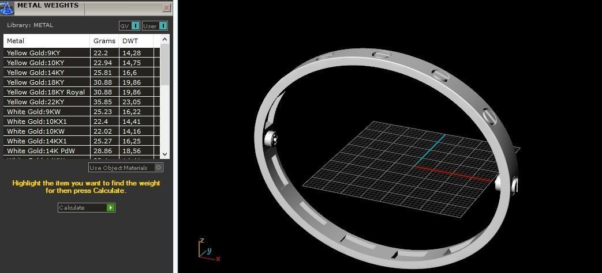Viewport: 602px width, 273px height.
Task: Toggle the User library switch
Action: click(x=155, y=26)
